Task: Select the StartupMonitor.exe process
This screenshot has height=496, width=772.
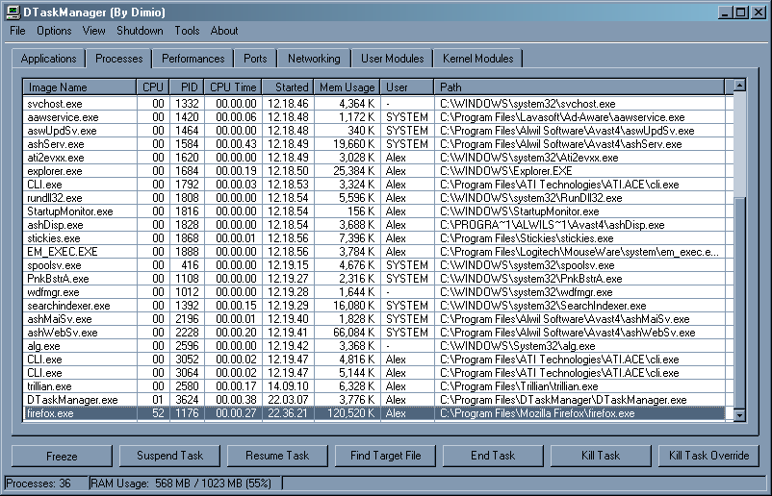Action: [x=374, y=211]
